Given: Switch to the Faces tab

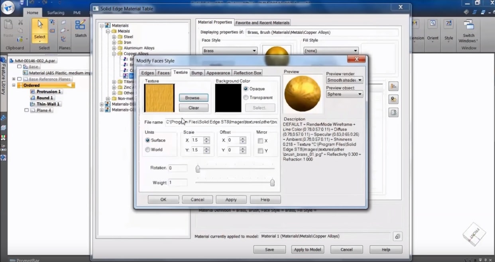Looking at the screenshot, I should point(163,73).
